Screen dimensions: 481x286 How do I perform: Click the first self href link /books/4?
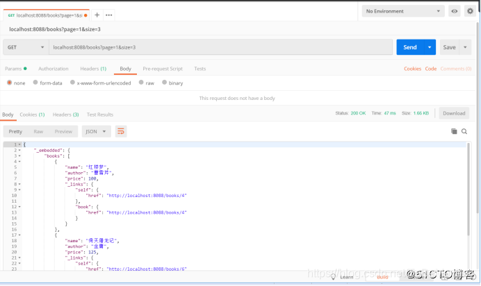coord(147,196)
